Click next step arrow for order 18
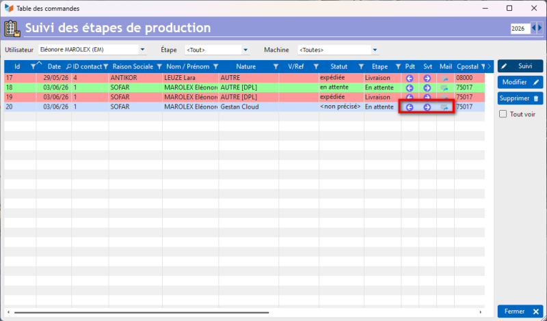The image size is (547, 321). point(427,88)
